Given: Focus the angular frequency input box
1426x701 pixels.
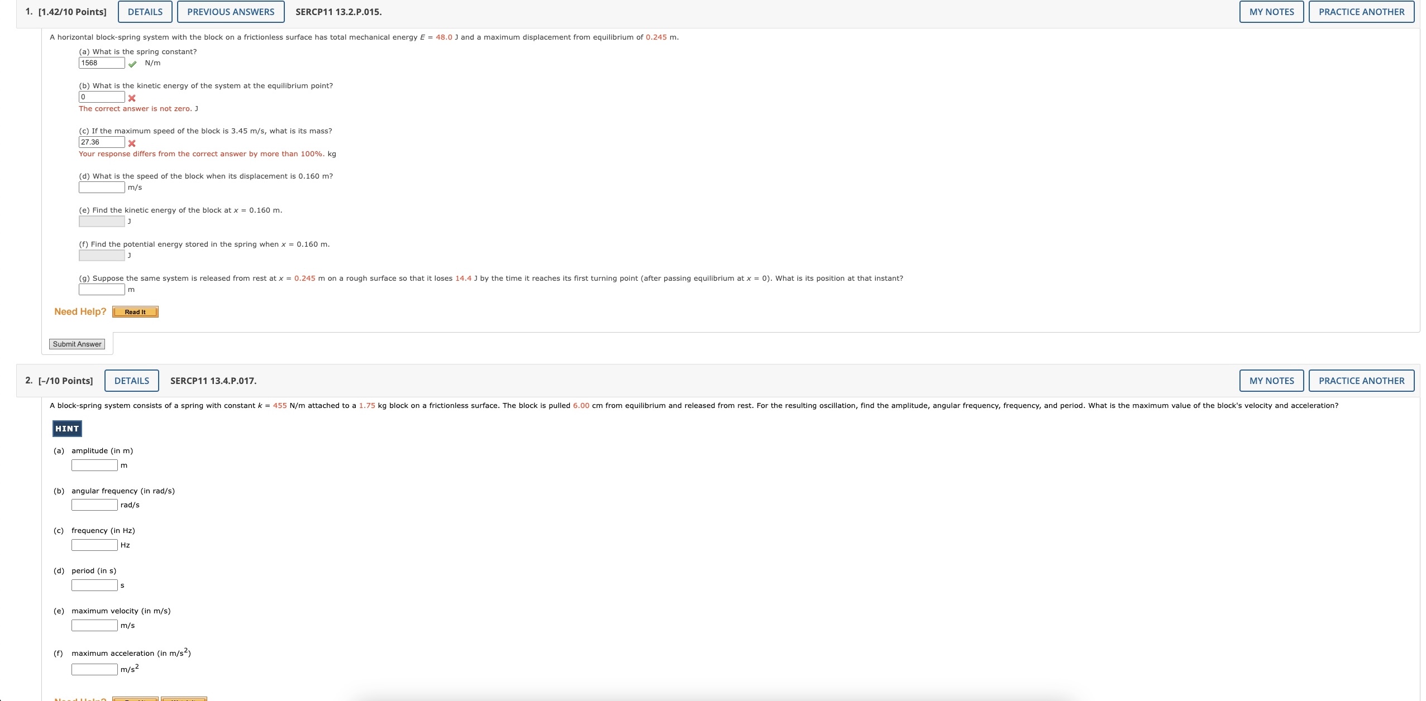Looking at the screenshot, I should point(94,505).
